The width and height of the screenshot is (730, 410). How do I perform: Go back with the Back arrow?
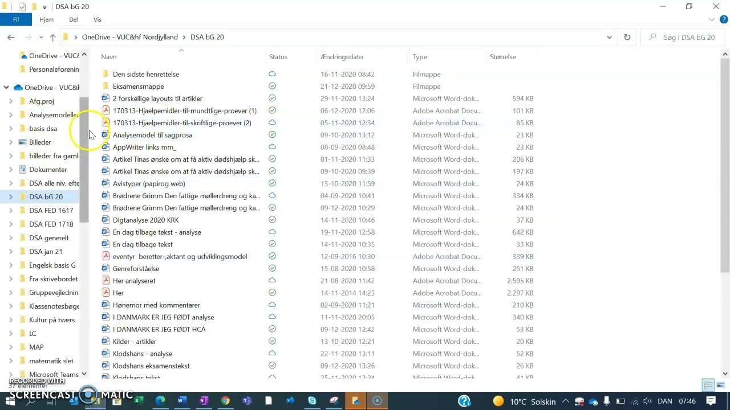[x=11, y=37]
